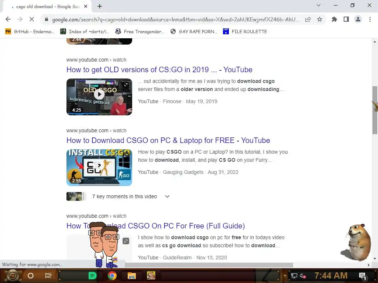Viewport: 378px width, 283px height.
Task: Open How to get OLD versions of CS:GO result
Action: [x=159, y=70]
